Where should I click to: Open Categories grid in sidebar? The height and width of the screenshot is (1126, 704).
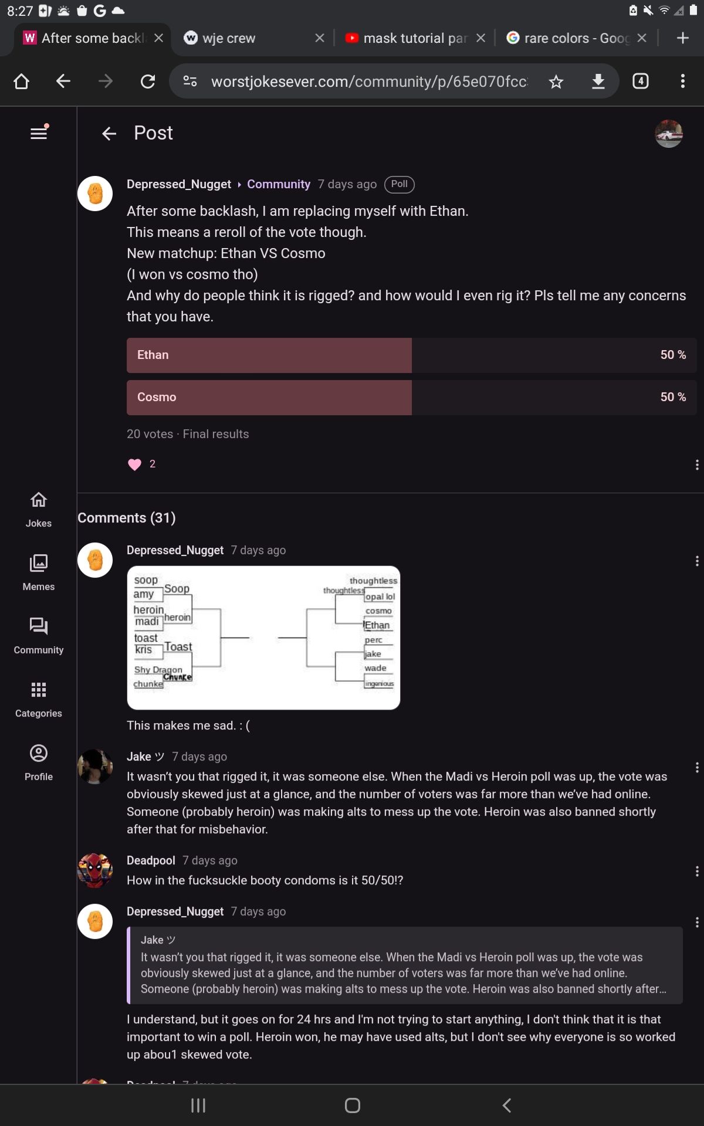pyautogui.click(x=39, y=699)
